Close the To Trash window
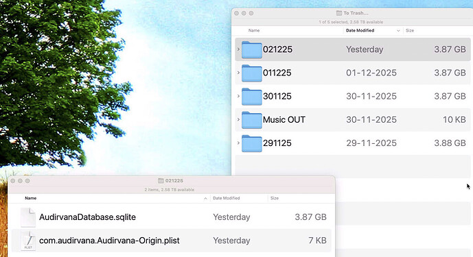Image resolution: width=473 pixels, height=257 pixels. (236, 13)
